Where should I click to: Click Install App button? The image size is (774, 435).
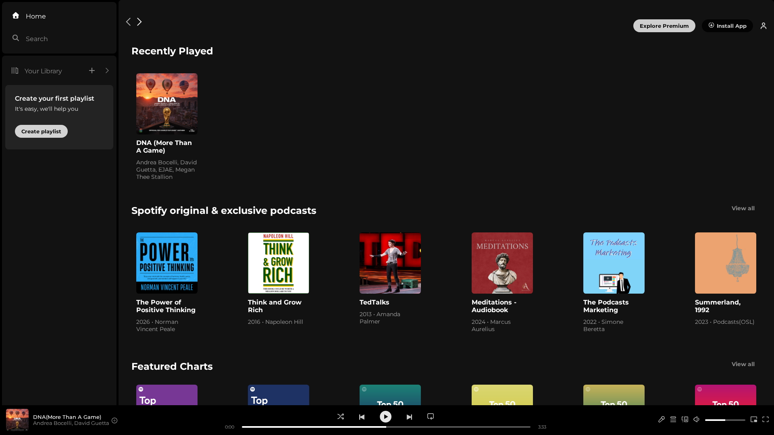pyautogui.click(x=727, y=26)
